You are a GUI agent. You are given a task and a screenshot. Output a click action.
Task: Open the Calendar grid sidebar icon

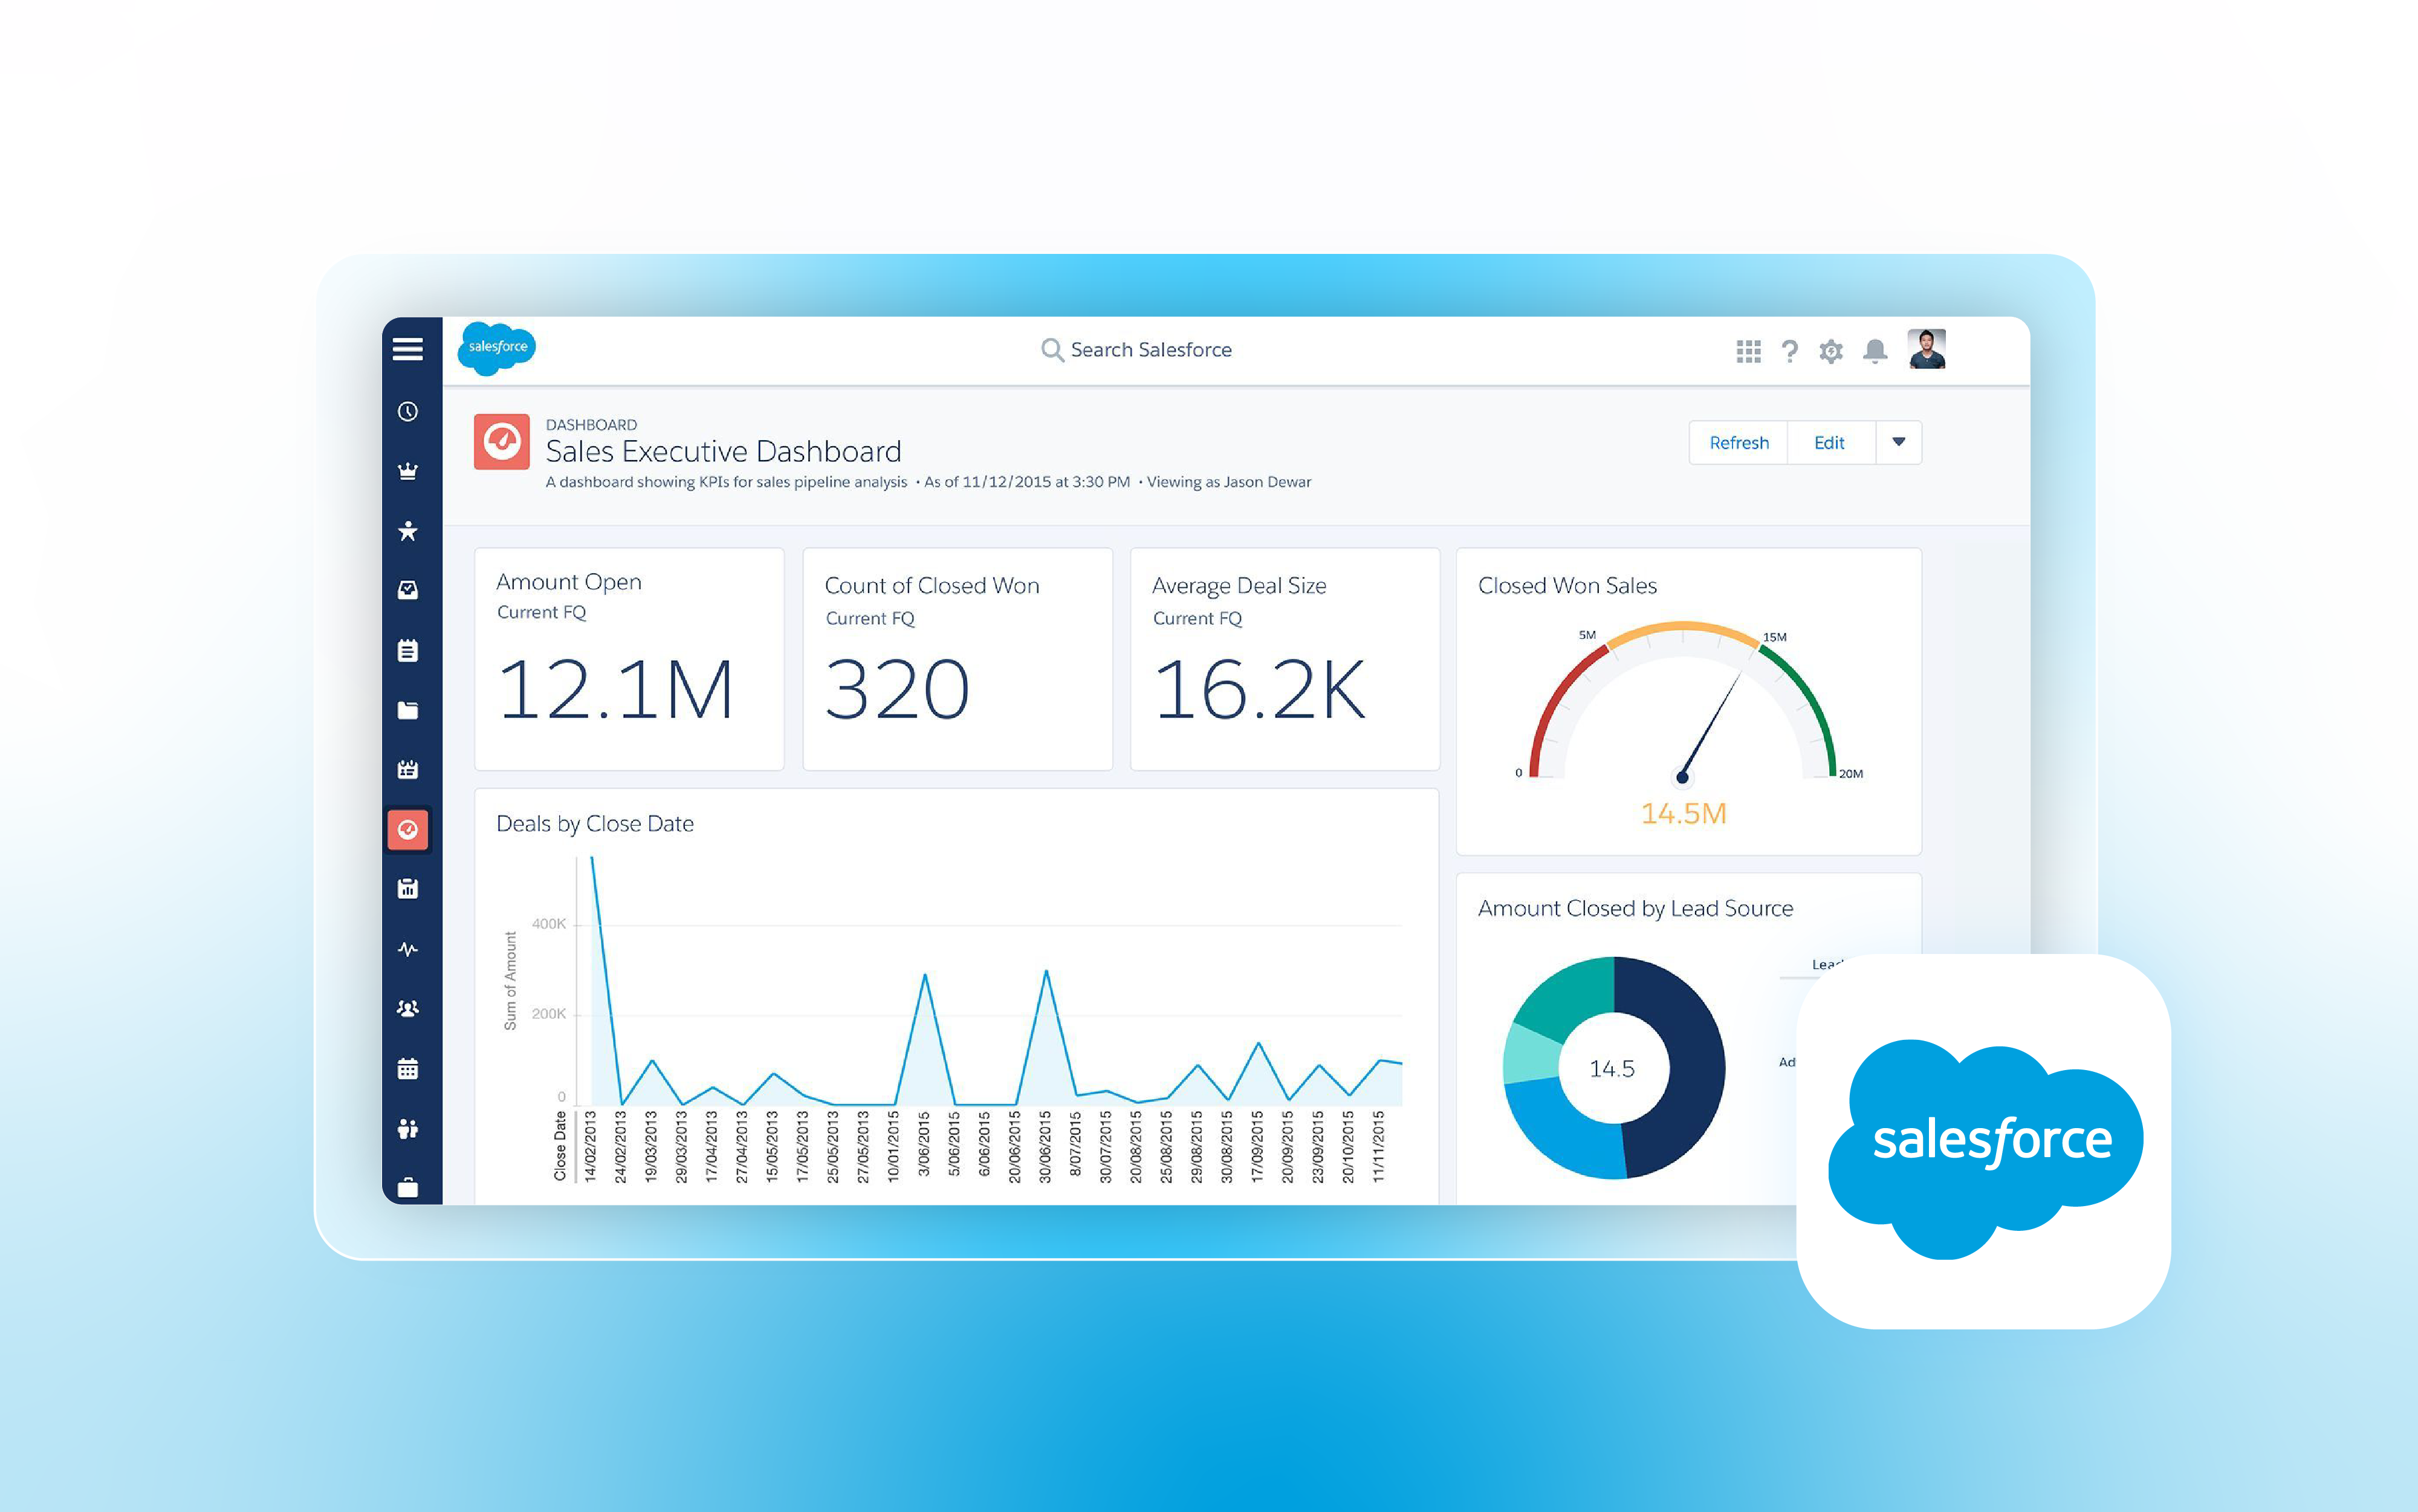click(x=407, y=1068)
